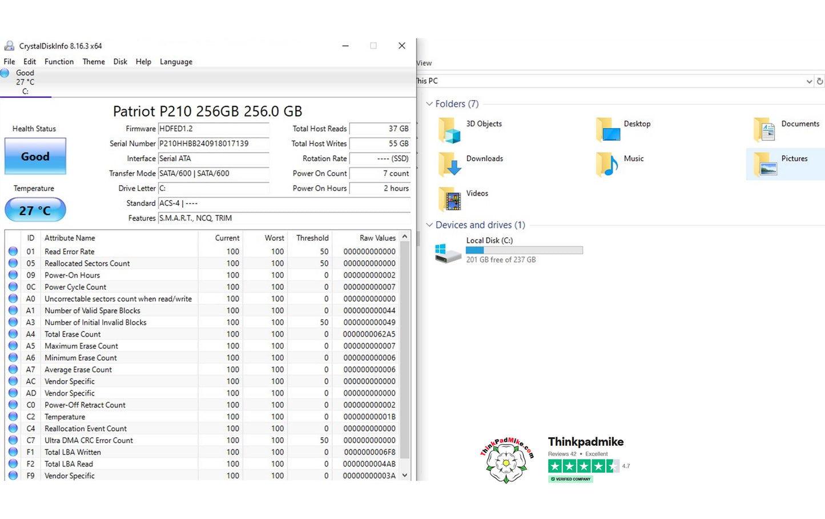The height and width of the screenshot is (519, 825).
Task: Click the status orb of Reallocated Sectors Count
Action: [13, 263]
